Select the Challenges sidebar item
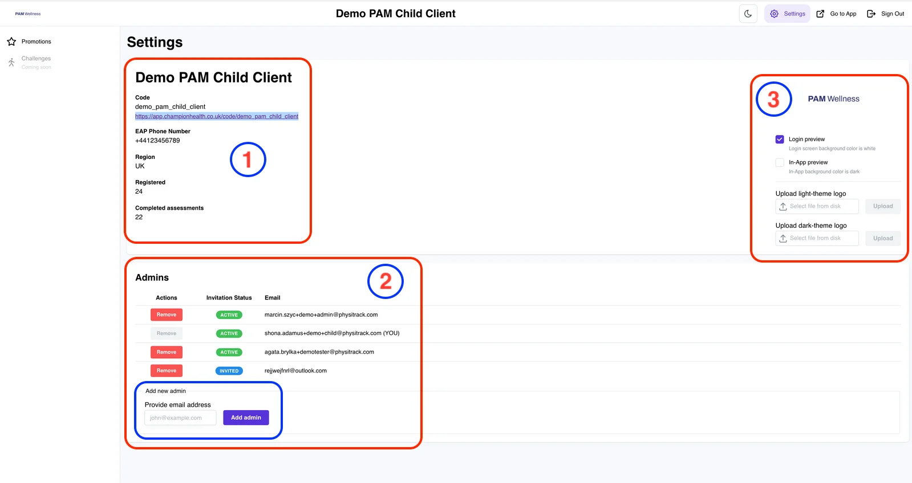 (x=36, y=62)
